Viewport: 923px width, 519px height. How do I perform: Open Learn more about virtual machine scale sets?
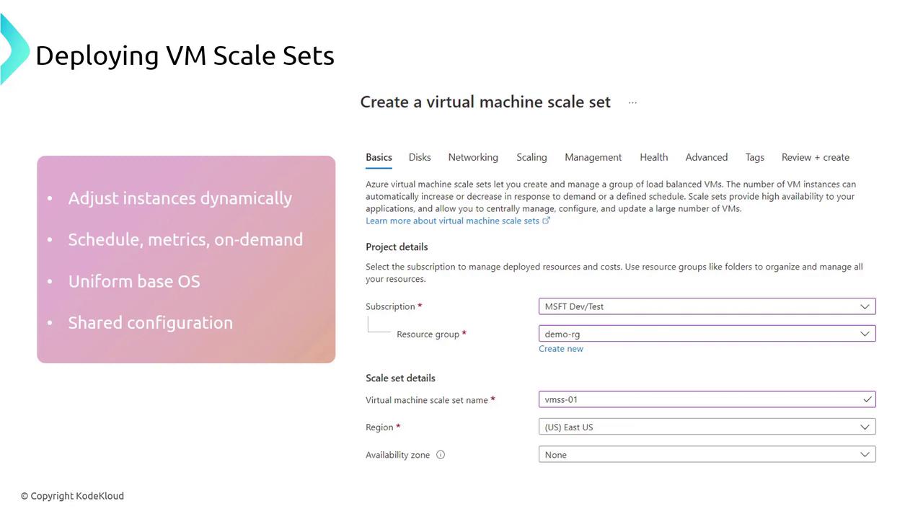coord(452,221)
